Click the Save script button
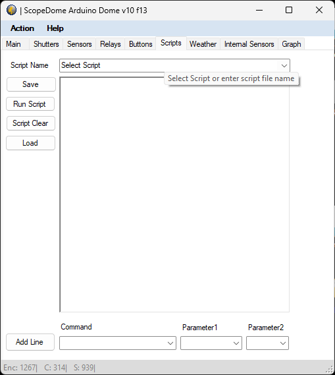This screenshot has width=335, height=375. pos(31,84)
